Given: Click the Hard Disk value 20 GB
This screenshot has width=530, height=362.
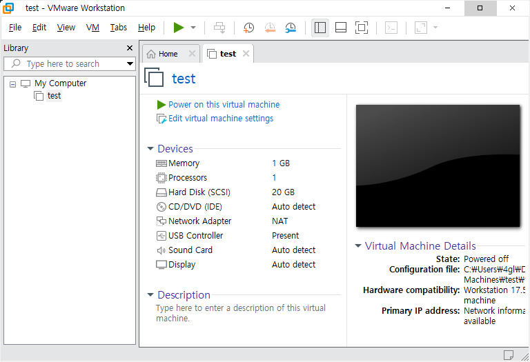Looking at the screenshot, I should coord(283,192).
